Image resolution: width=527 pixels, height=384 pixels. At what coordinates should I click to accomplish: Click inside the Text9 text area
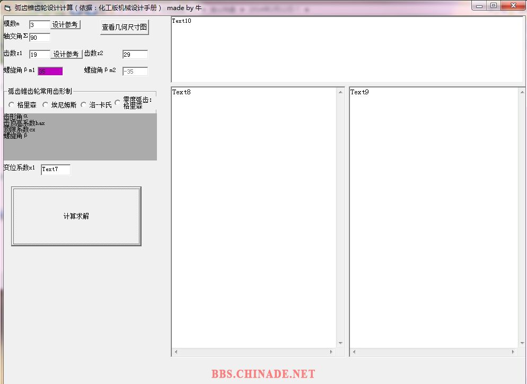click(433, 218)
